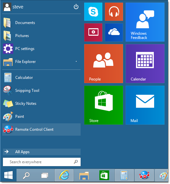Click the Sticky Notes icon
This screenshot has height=184, width=170.
[x=8, y=104]
